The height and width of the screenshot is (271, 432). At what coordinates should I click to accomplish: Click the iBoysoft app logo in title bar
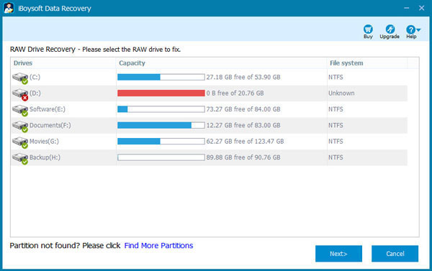pyautogui.click(x=9, y=8)
